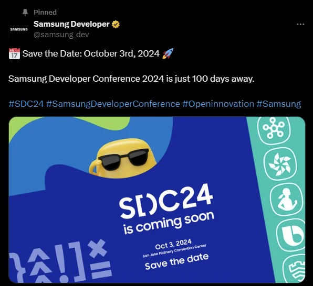Screen dimensions: 313x286
Task: Click the calendar emoji in the tweet
Action: click(x=14, y=53)
